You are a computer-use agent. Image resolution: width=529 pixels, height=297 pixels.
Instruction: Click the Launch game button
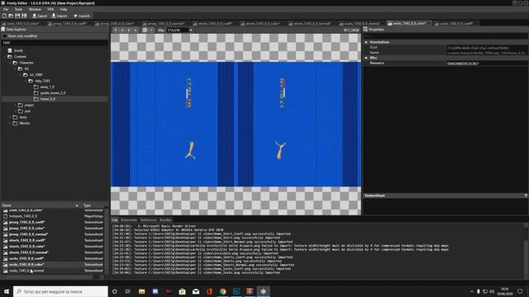coord(82,16)
